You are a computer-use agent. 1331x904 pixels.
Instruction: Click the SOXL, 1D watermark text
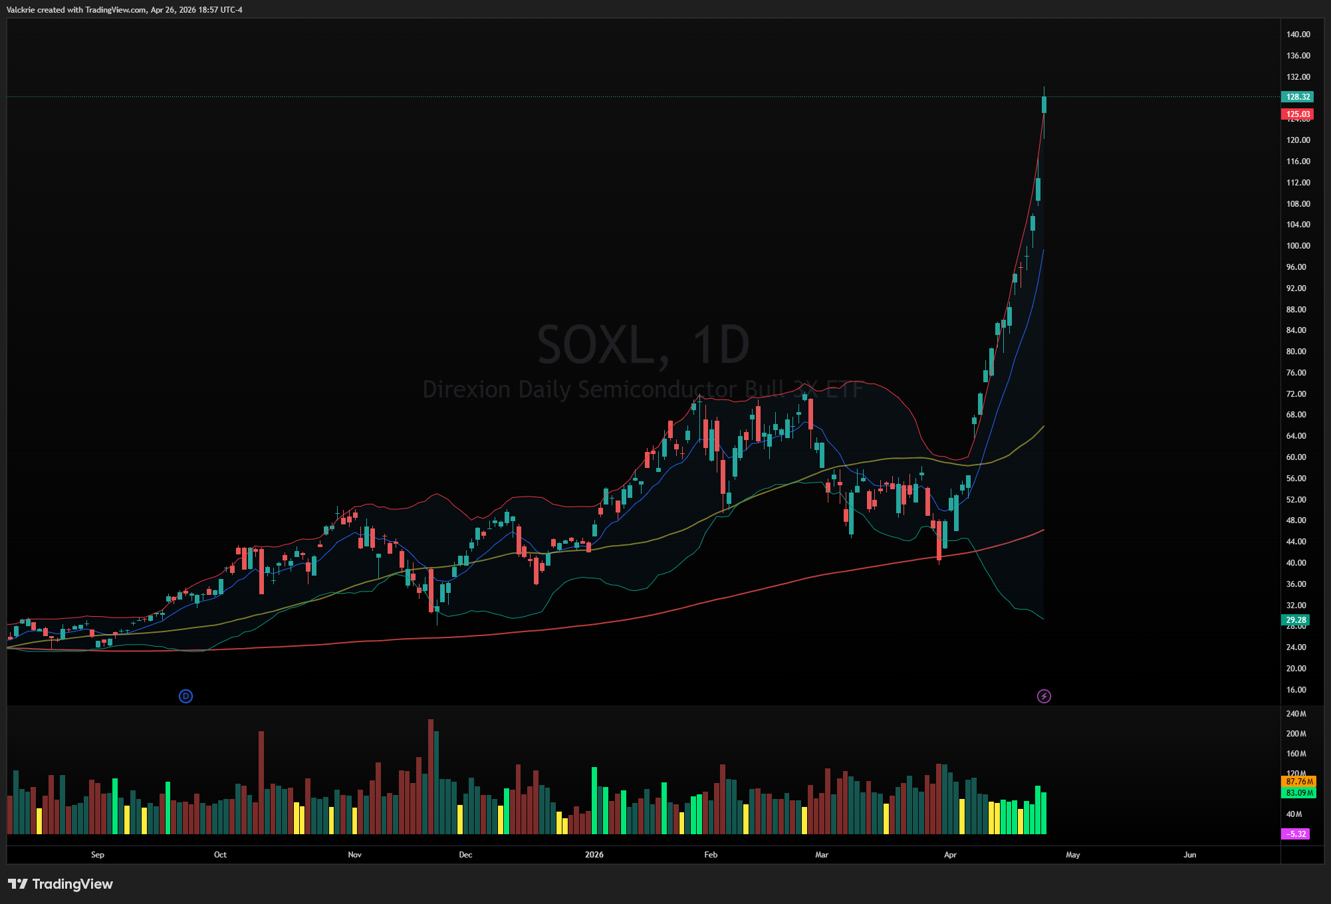(643, 345)
